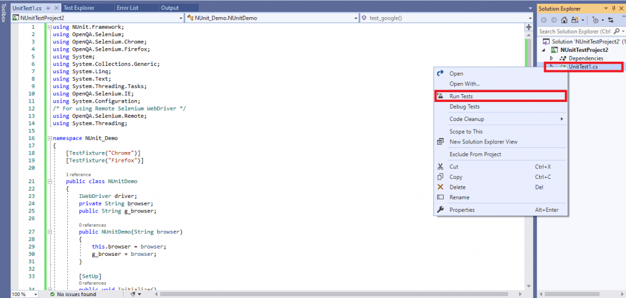Viewport: 626px width, 298px height.
Task: Open Solution Explorer window options dropdown arrow
Action: 606,9
